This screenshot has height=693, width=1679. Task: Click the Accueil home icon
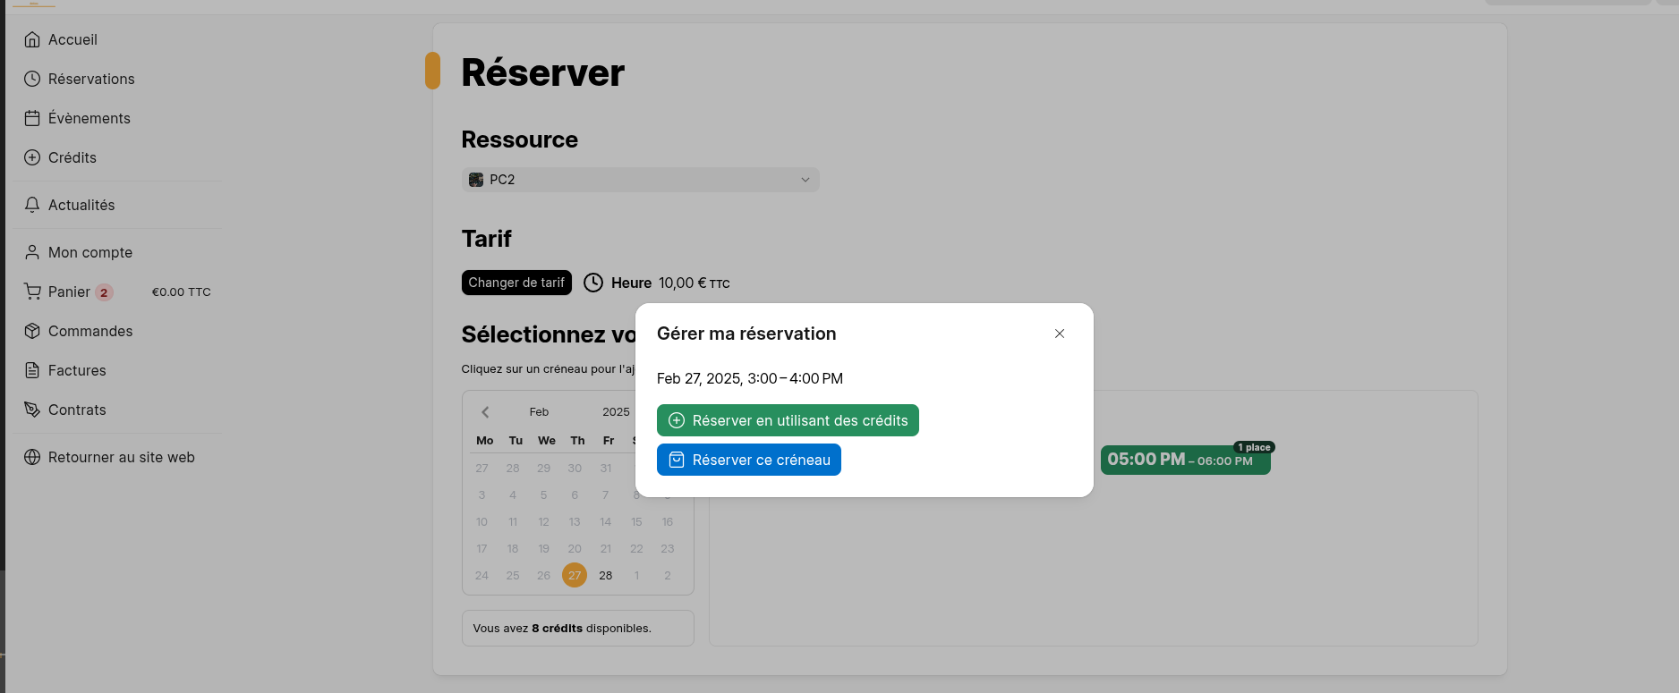pos(32,39)
